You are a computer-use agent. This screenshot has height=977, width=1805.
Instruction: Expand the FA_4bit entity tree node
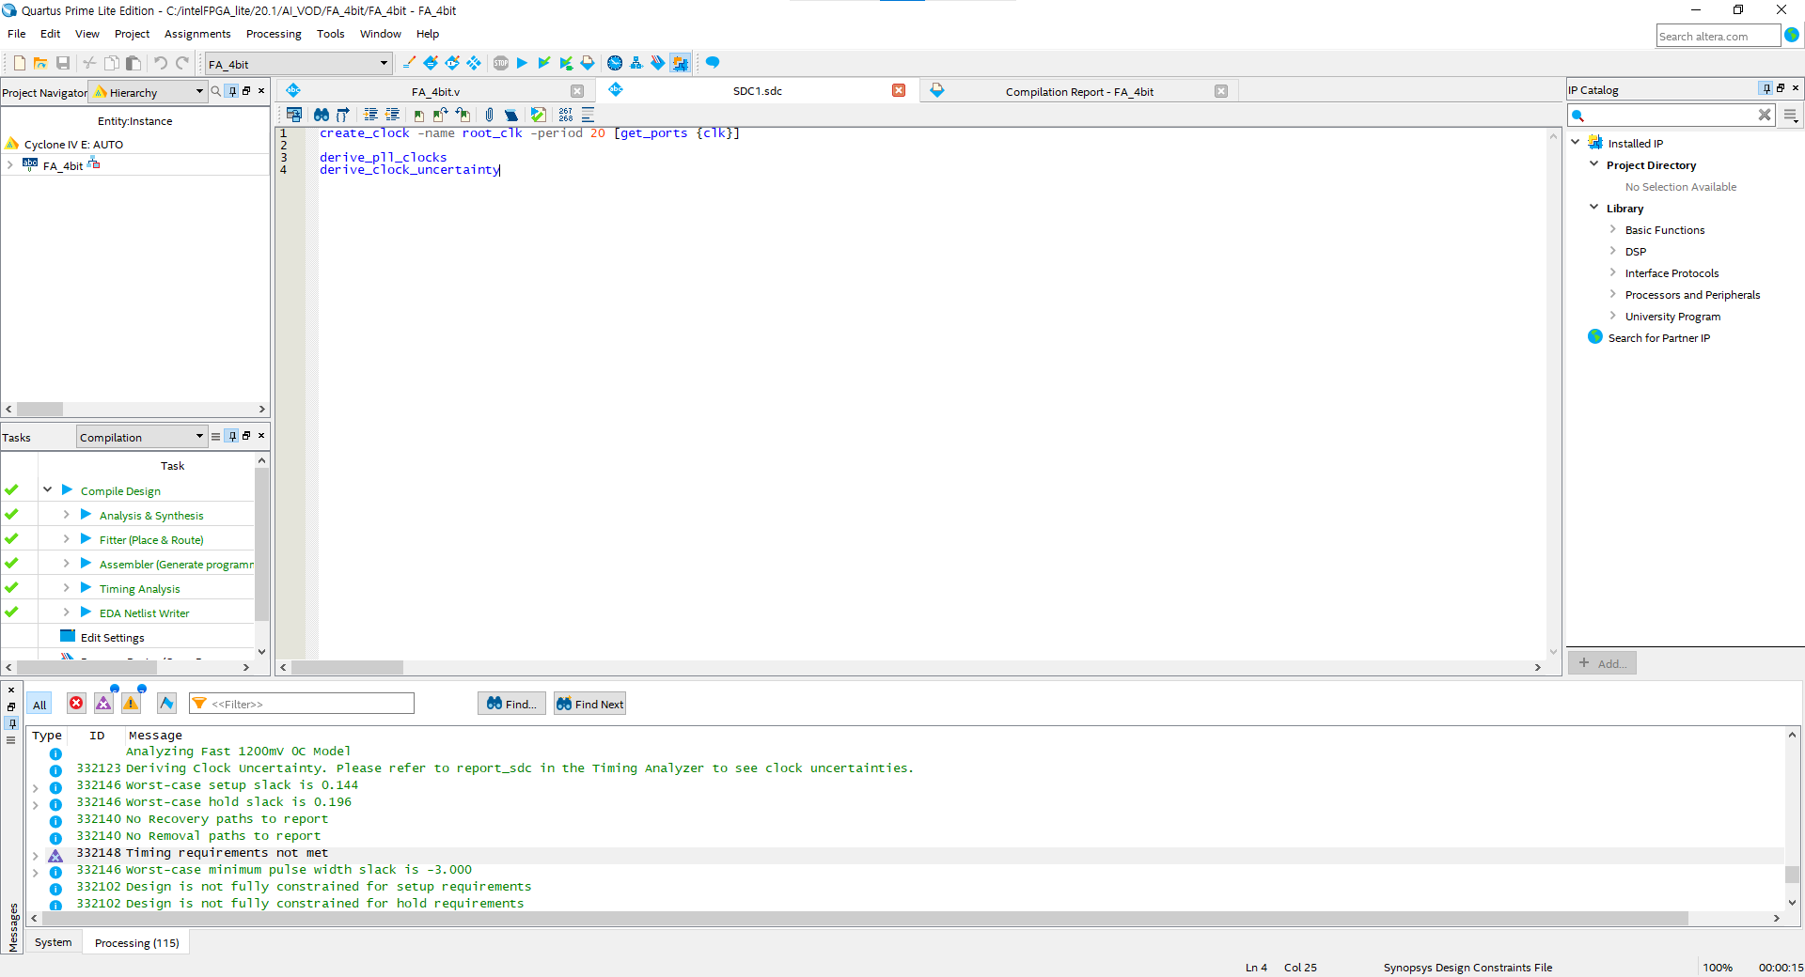(x=10, y=165)
